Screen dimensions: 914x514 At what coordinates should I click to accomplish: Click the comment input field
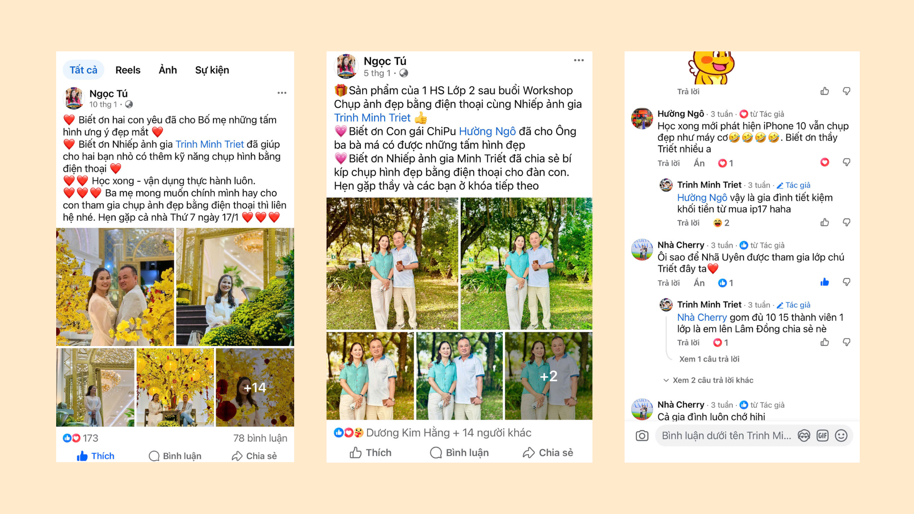(x=726, y=436)
